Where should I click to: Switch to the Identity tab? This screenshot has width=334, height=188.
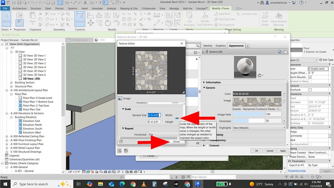[207, 45]
